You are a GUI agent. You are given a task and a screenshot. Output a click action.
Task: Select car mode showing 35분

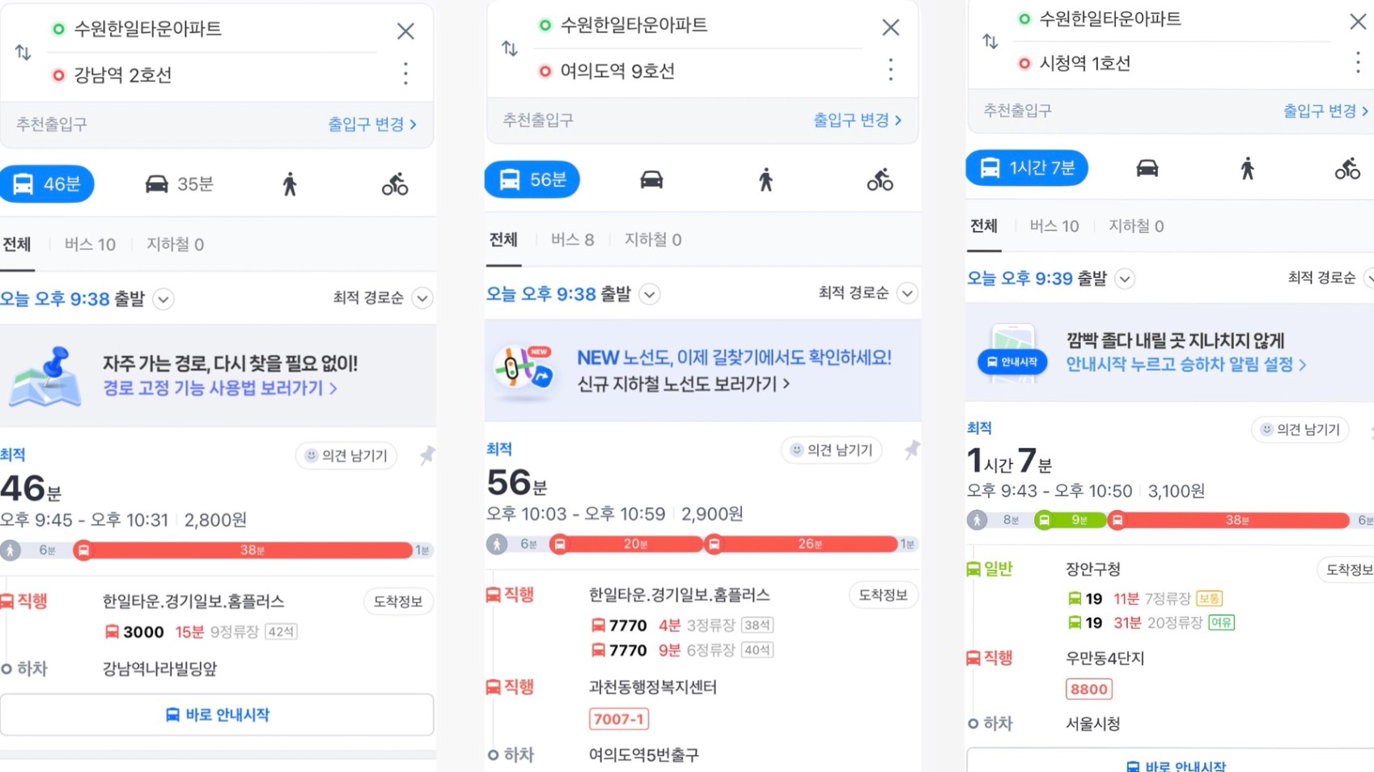coord(179,184)
